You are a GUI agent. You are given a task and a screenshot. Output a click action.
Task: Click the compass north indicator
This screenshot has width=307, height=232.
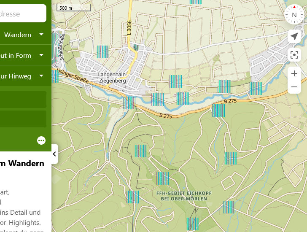[x=294, y=15]
